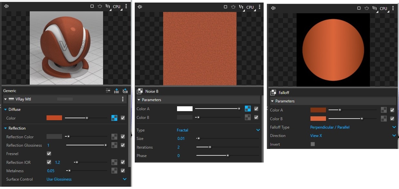Collapse the Falloff Parameters section
The width and height of the screenshot is (399, 189).
(272, 101)
